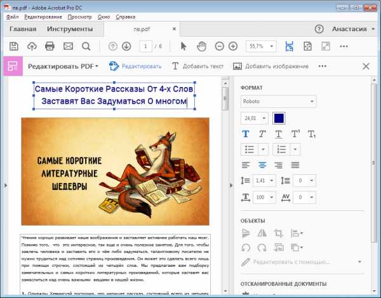
Task: Toggle underline text formatting
Action: click(279, 134)
